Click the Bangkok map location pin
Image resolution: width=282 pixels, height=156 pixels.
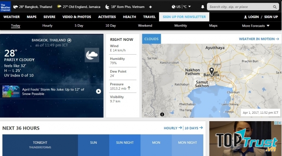point(211,71)
